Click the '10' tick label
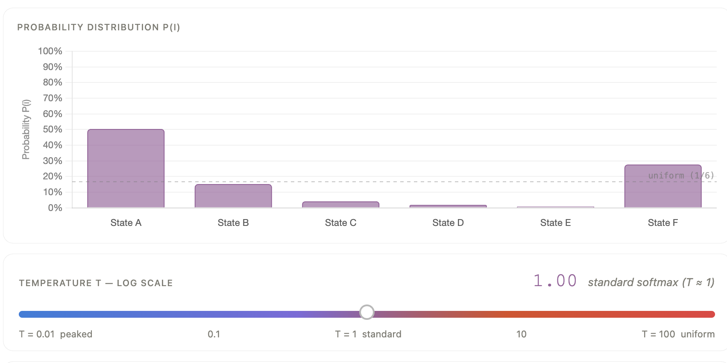727x363 pixels. tap(521, 334)
